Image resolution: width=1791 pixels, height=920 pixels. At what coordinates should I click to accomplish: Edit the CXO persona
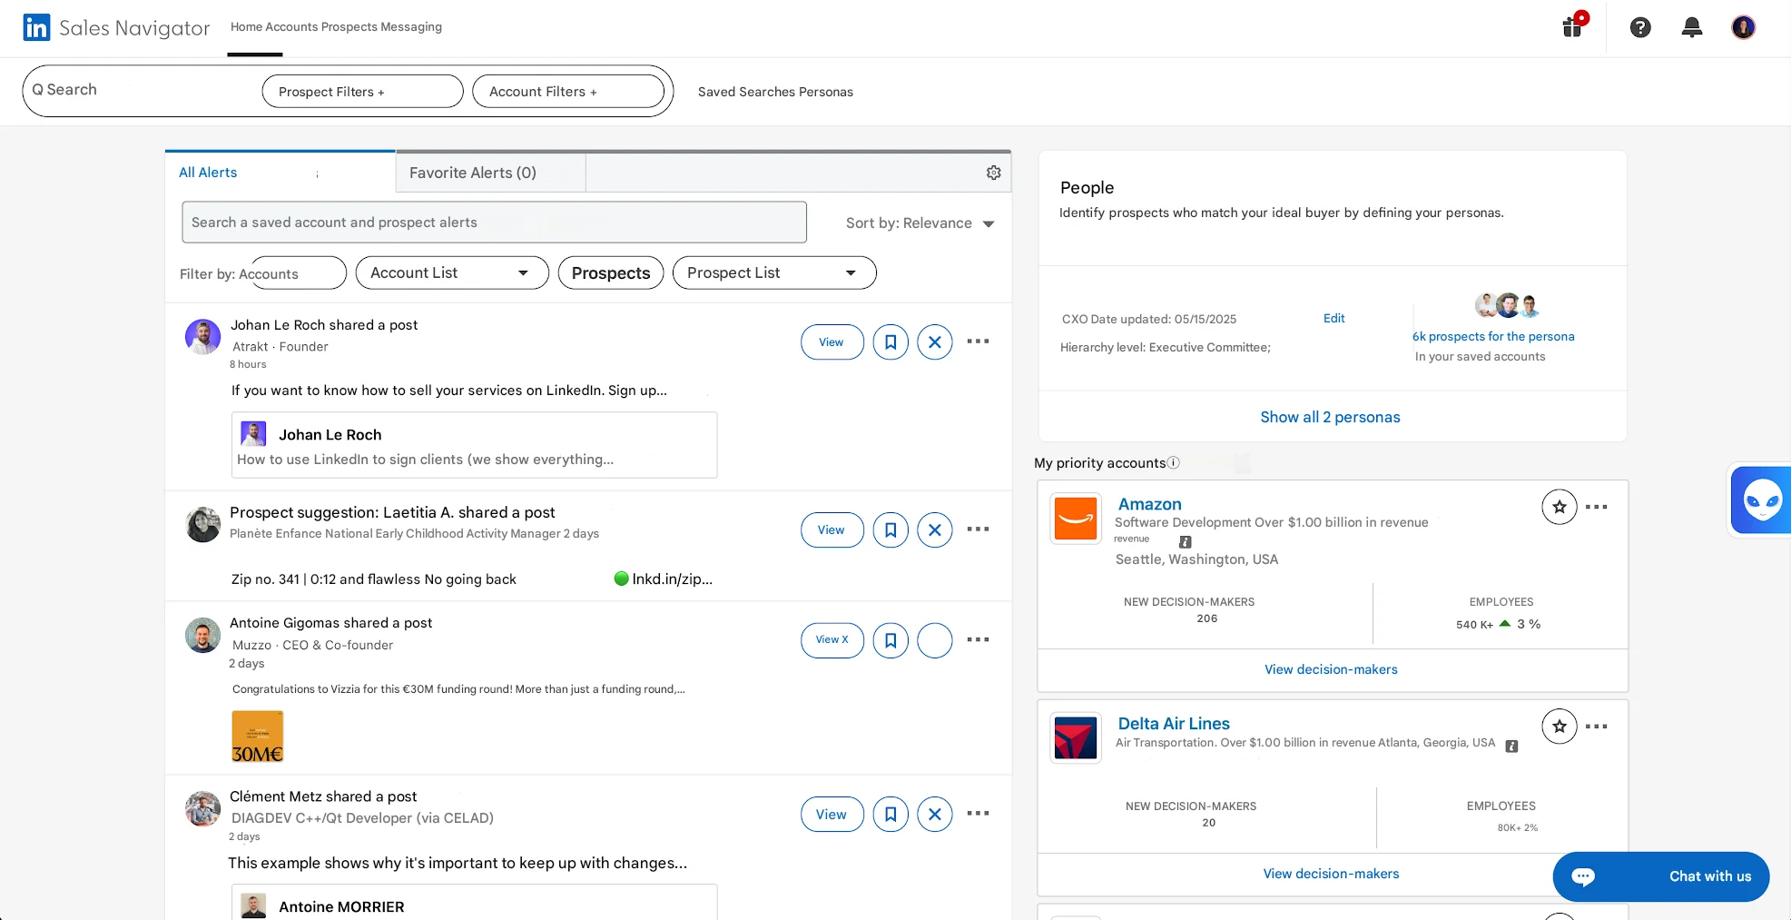click(x=1333, y=319)
